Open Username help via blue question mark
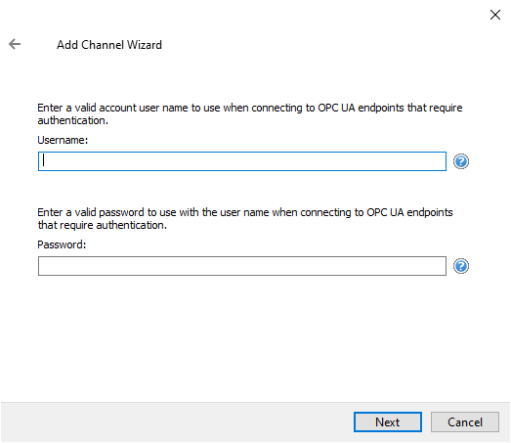The height and width of the screenshot is (443, 511). tap(461, 161)
